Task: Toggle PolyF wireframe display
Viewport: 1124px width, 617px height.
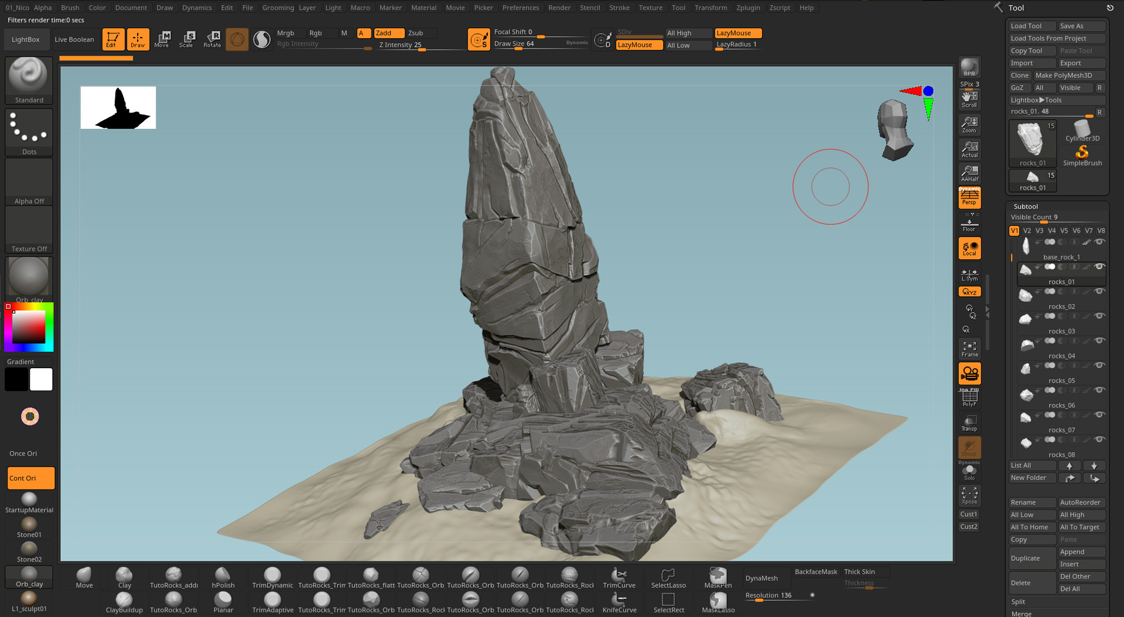Action: [x=969, y=398]
